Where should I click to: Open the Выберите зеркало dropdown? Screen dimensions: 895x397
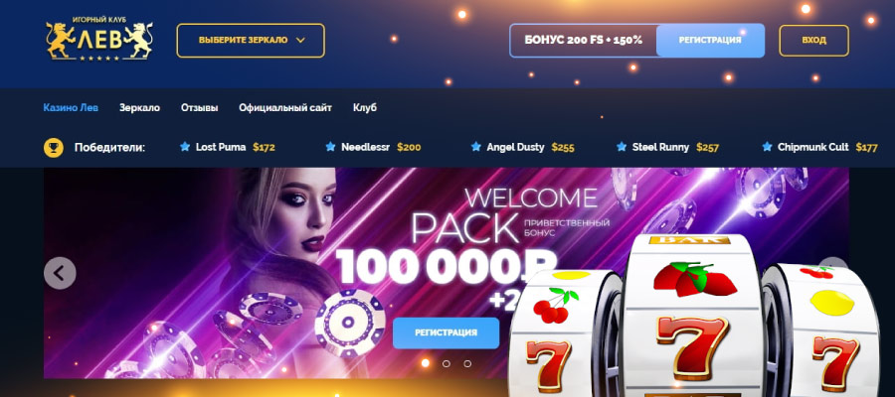pos(251,41)
